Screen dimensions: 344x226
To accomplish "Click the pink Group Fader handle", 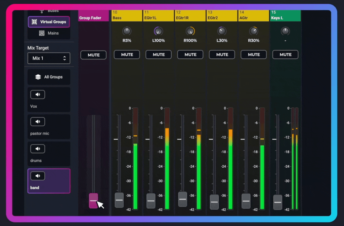I will click(93, 200).
